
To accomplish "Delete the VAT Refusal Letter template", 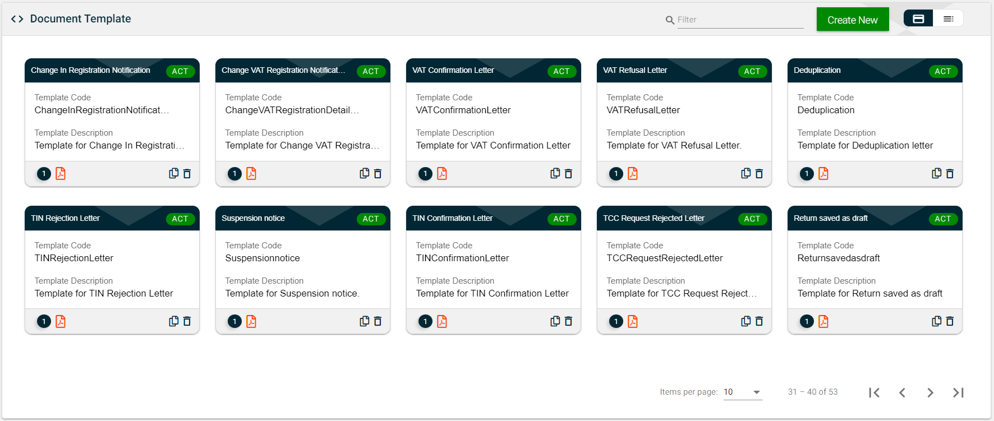I will pyautogui.click(x=759, y=174).
